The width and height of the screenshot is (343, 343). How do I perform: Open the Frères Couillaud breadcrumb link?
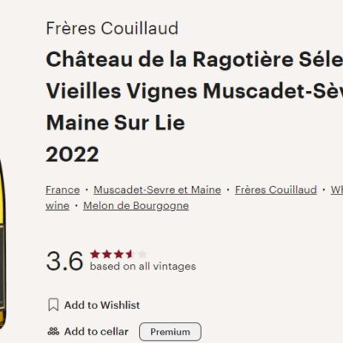tap(276, 190)
